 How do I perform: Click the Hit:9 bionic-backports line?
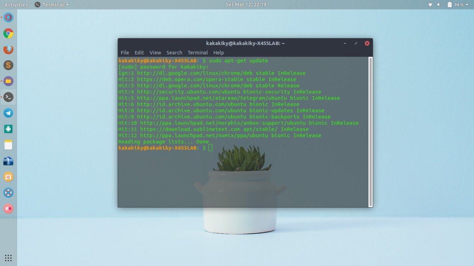click(224, 117)
